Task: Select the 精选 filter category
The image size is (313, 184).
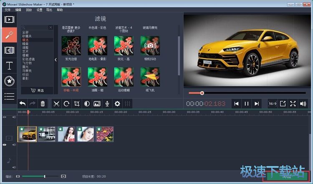Action: [25, 40]
